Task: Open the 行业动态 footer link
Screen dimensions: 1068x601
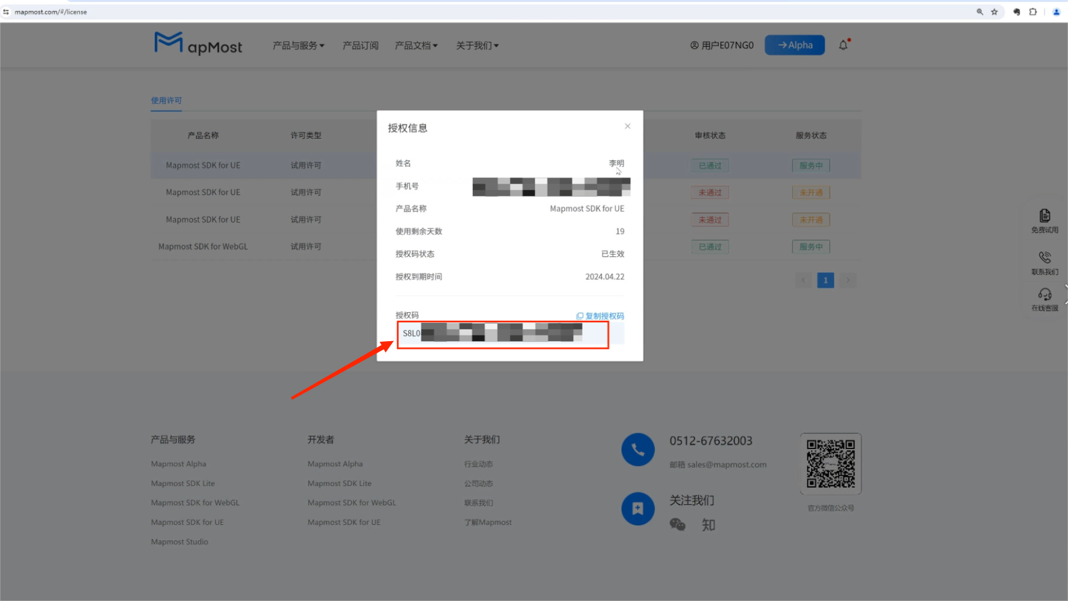Action: (x=478, y=464)
